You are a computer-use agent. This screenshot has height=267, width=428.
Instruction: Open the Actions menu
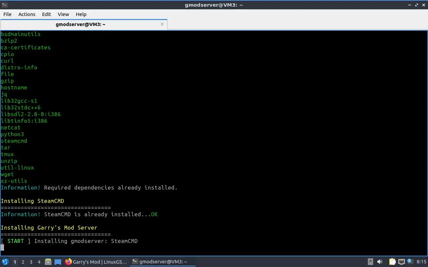[x=27, y=14]
